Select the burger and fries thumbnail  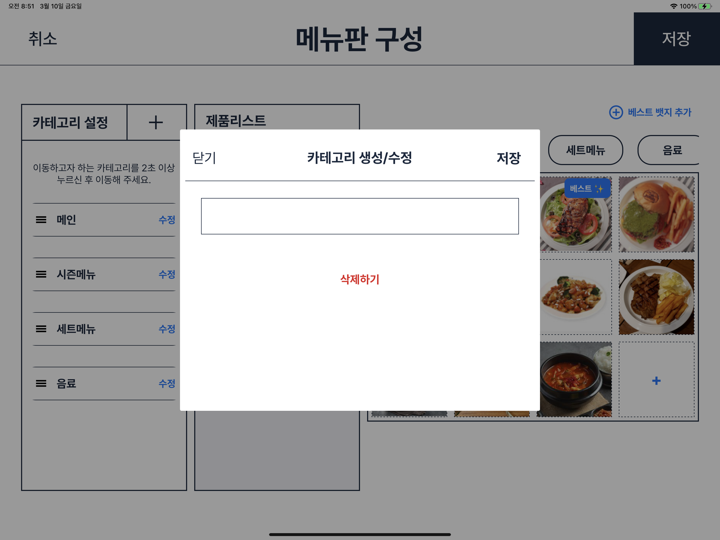[656, 214]
